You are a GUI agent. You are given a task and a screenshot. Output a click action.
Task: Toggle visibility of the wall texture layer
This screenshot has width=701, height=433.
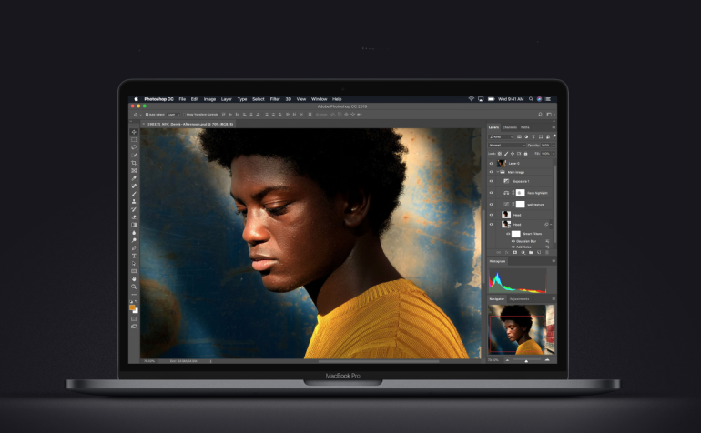point(492,205)
